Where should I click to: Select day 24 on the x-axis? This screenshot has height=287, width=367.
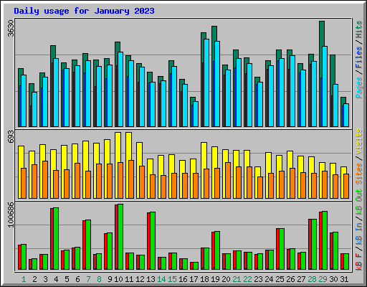(269, 279)
